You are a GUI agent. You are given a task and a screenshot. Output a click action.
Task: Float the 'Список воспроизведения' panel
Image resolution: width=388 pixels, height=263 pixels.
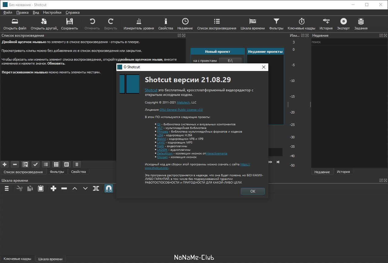pyautogui.click(x=180, y=35)
